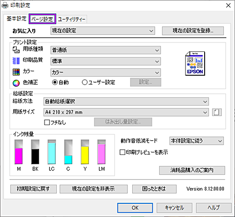Click the printer icon in title bar

pyautogui.click(x=5, y=6)
